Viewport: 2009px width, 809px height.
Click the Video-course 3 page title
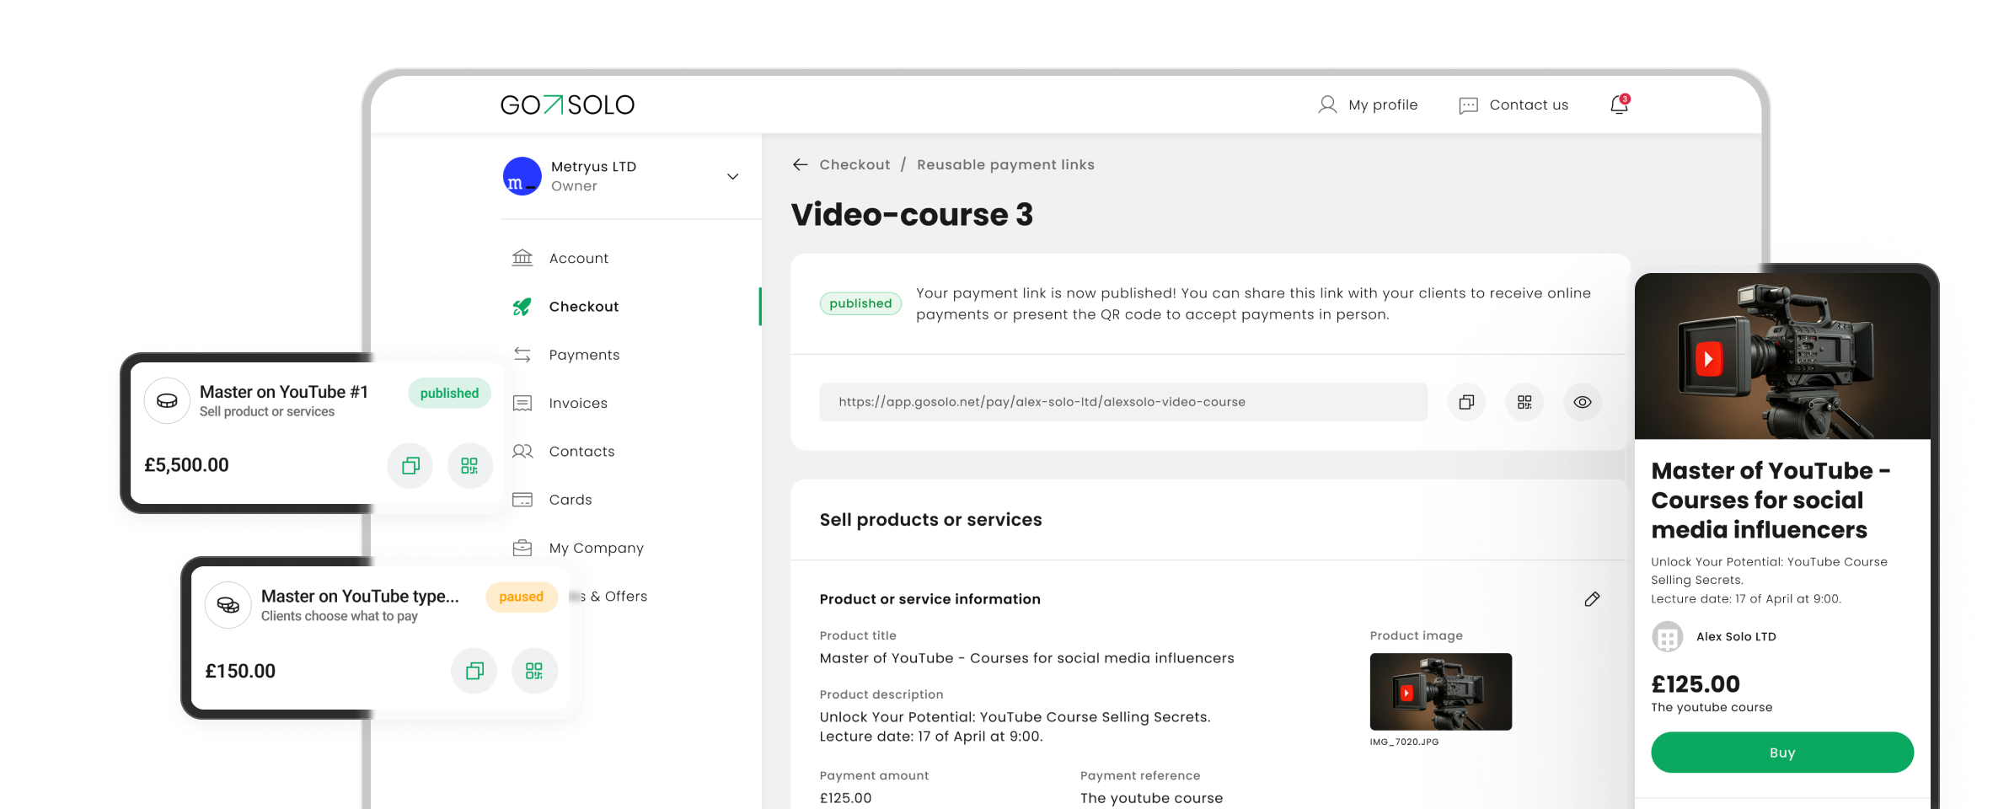tap(912, 214)
